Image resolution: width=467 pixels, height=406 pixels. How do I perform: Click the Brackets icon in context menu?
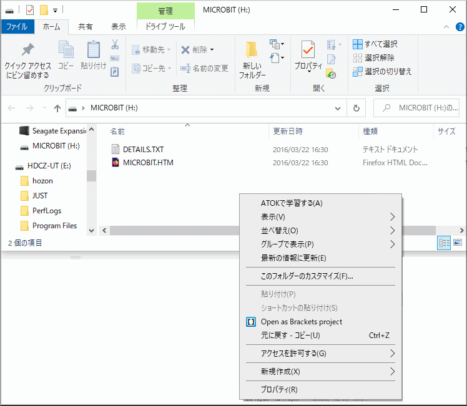pos(251,322)
